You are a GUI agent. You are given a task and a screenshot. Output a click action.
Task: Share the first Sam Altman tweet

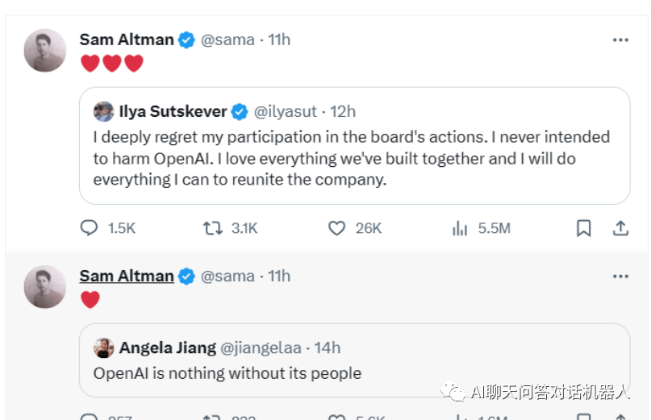tap(620, 229)
